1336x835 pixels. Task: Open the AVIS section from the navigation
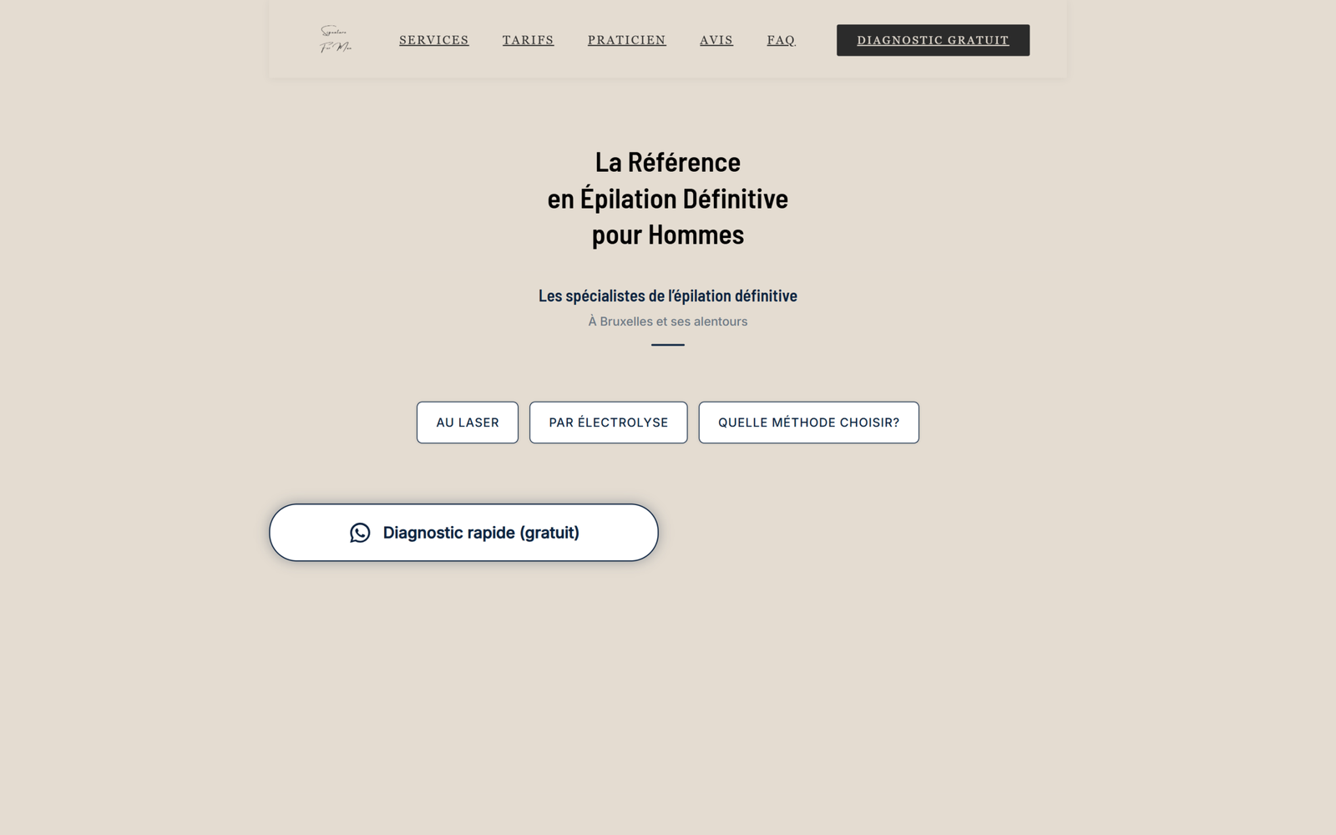tap(716, 39)
